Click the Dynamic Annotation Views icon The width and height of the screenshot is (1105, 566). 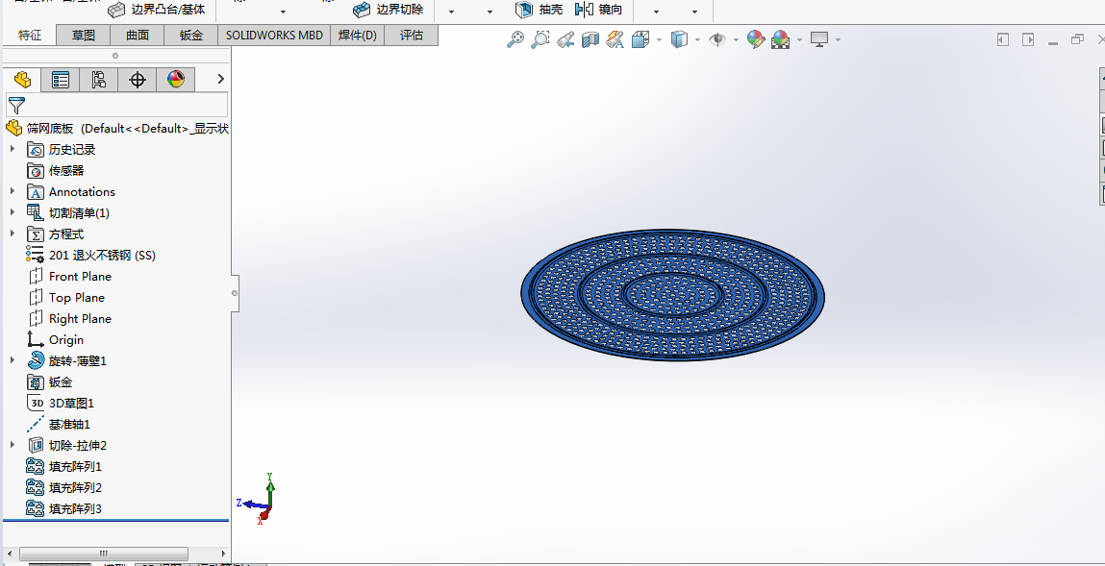point(615,39)
